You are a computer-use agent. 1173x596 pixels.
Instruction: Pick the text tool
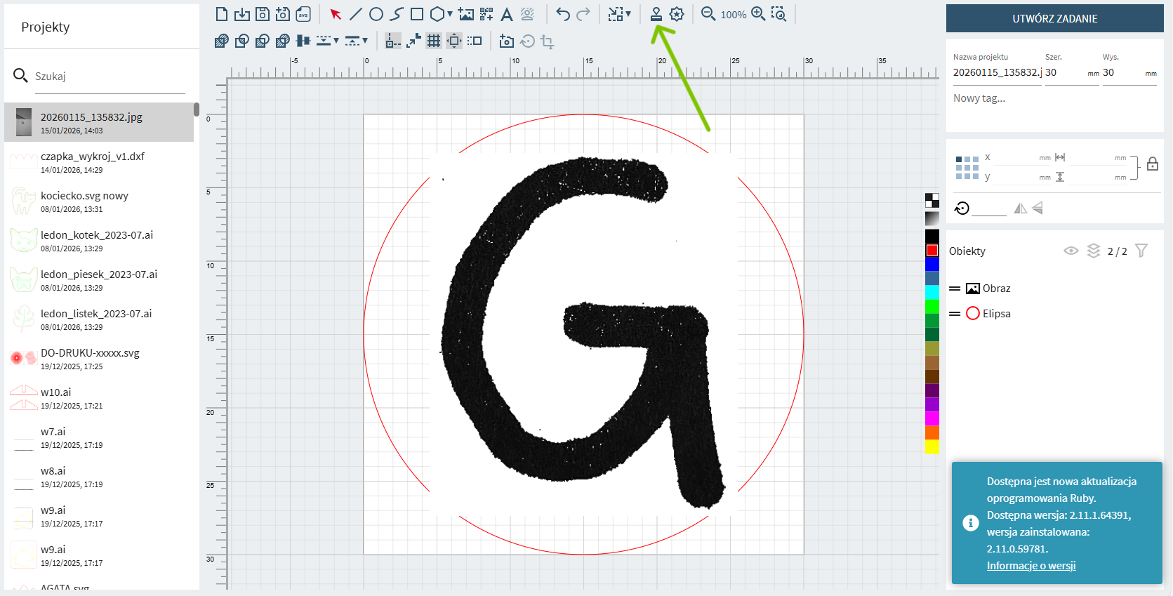click(506, 14)
